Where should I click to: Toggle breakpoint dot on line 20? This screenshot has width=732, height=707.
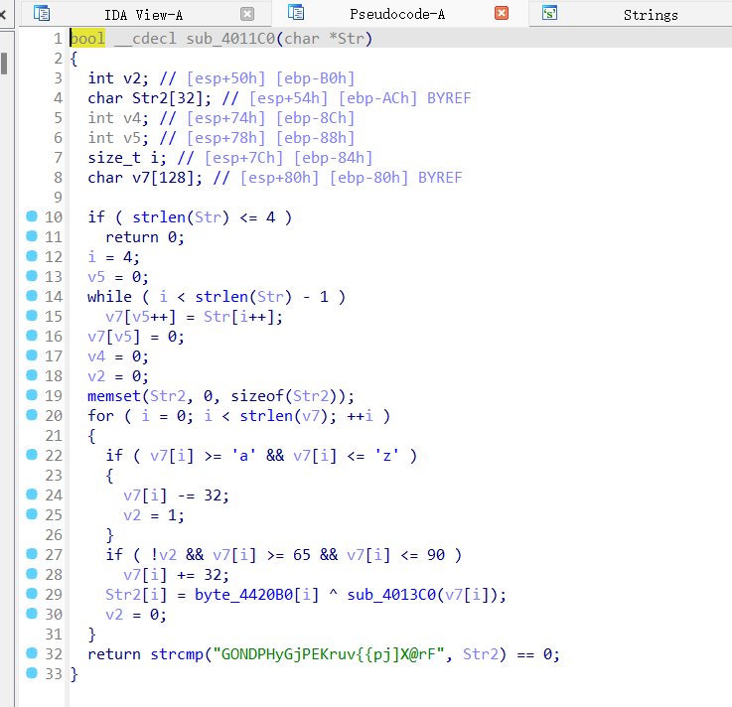click(31, 414)
